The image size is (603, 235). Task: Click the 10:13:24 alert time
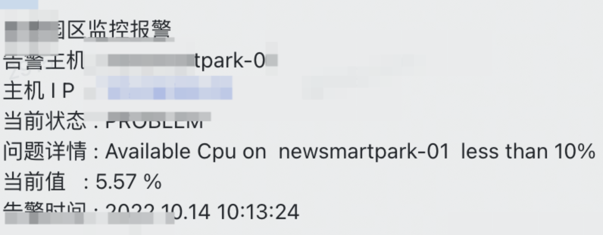[258, 211]
